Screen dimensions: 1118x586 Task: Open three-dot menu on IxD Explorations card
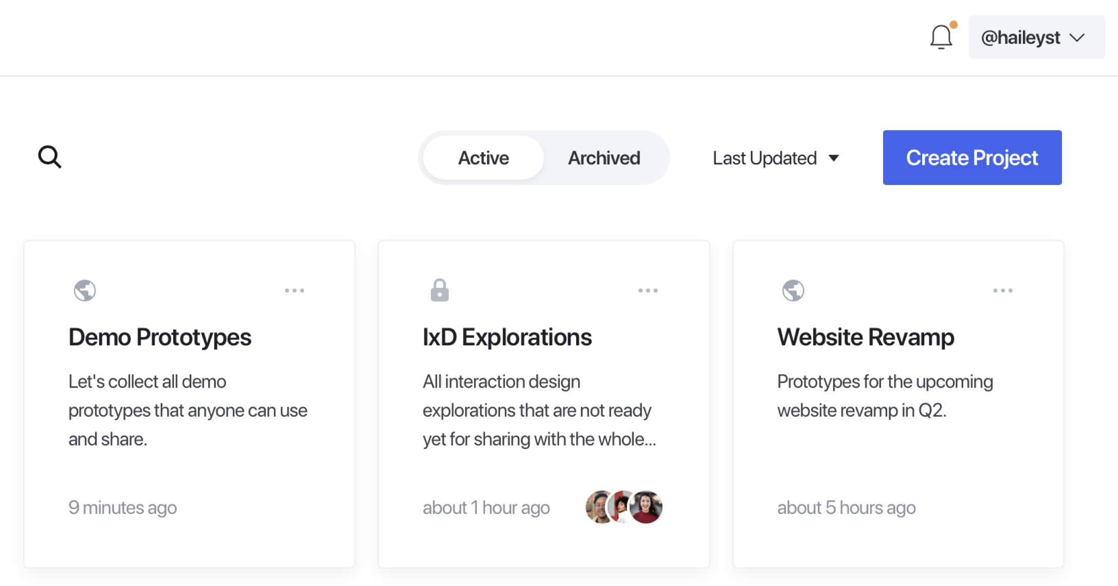(648, 290)
